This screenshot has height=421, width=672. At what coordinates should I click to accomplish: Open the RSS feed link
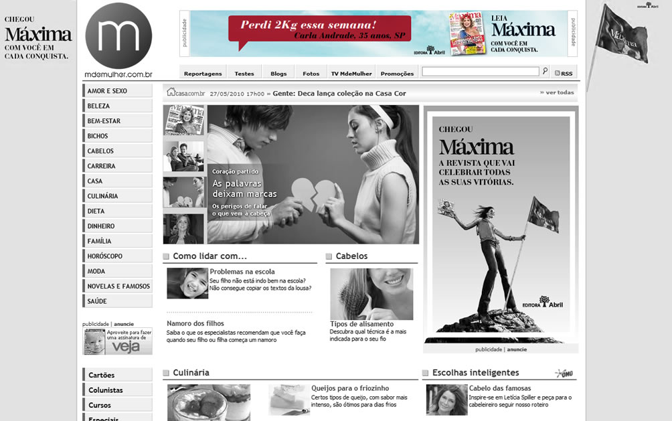[564, 74]
